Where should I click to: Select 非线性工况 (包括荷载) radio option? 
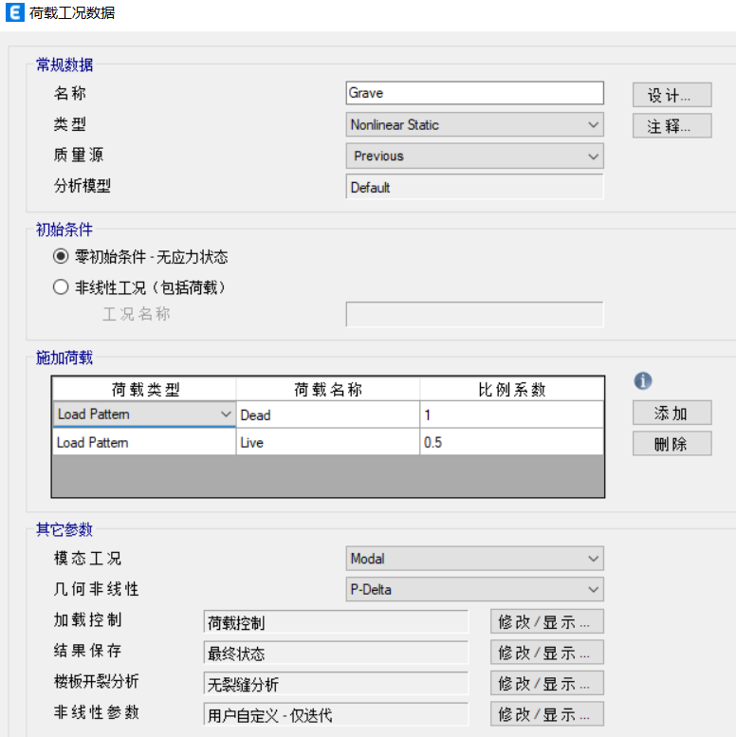click(x=62, y=287)
